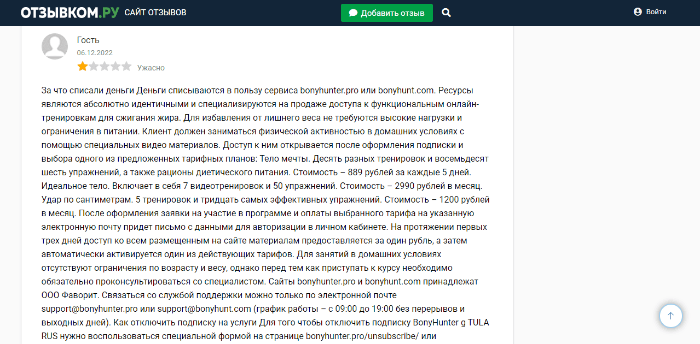Click the third star of the review rating
The image size is (700, 344).
[x=105, y=66]
